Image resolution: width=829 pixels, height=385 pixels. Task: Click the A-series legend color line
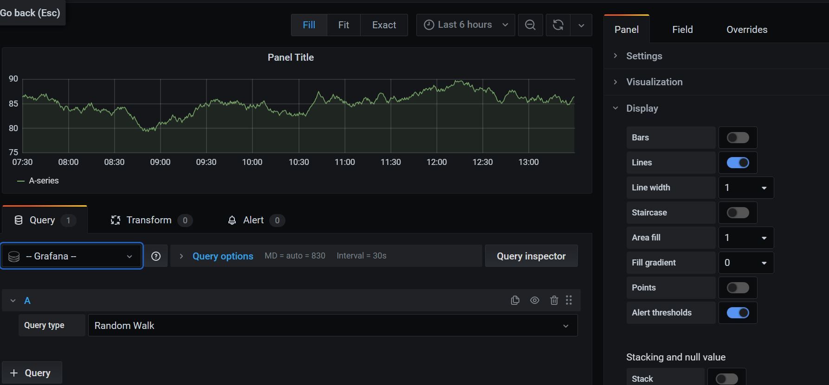tap(20, 181)
